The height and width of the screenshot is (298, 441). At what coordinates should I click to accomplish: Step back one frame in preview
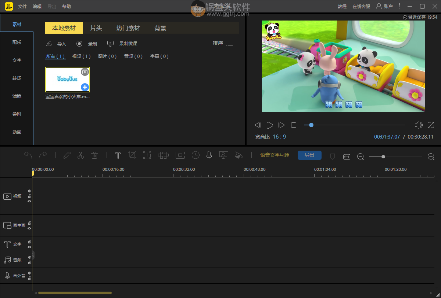pyautogui.click(x=258, y=125)
